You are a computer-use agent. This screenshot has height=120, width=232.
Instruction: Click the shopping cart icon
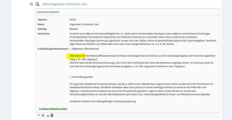pyautogui.click(x=39, y=115)
